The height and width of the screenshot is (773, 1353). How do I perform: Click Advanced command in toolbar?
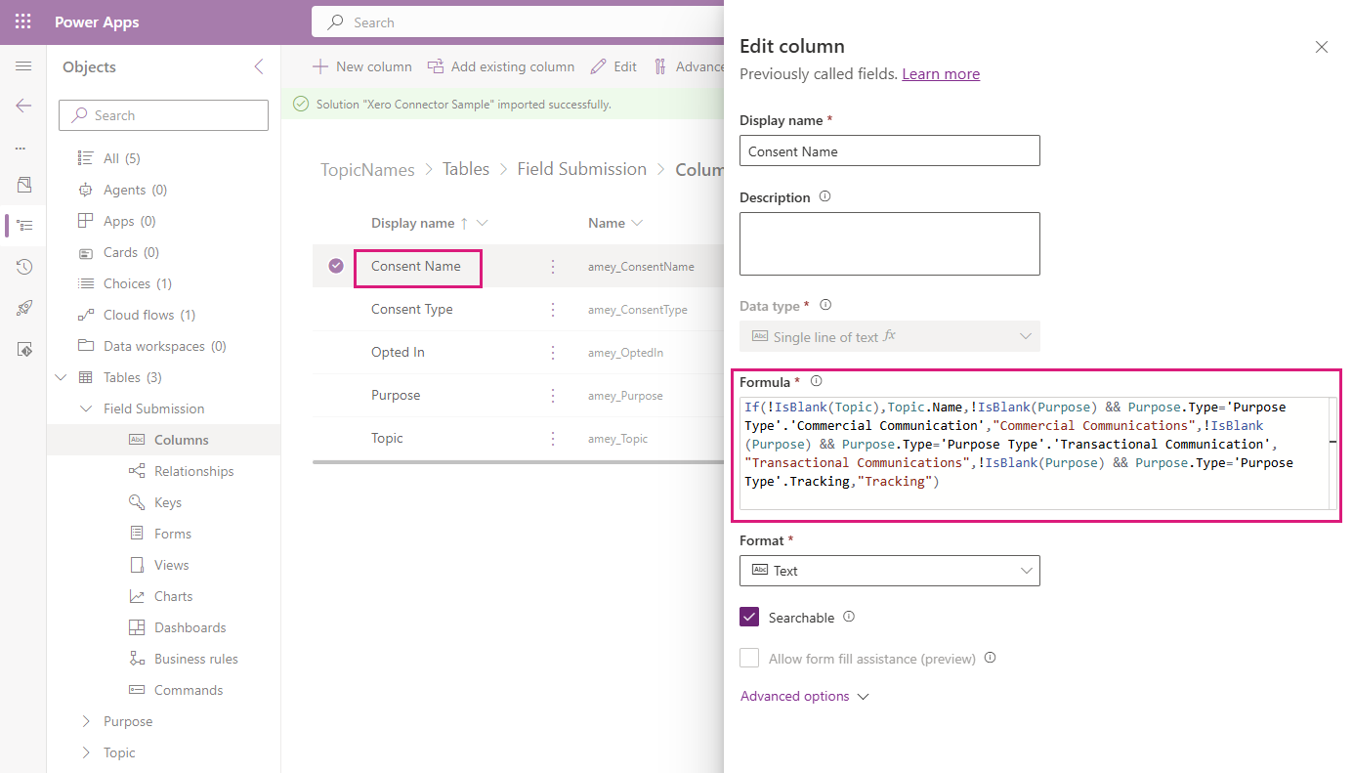690,66
